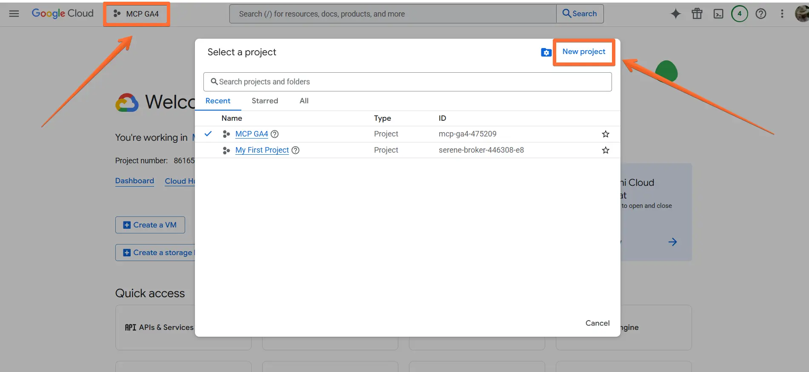Screen dimensions: 809x372
Task: Star the MCP GA4 project
Action: tap(606, 134)
